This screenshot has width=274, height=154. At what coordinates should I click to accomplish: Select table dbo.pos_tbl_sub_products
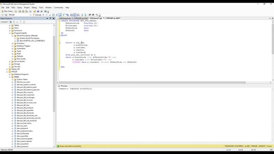click(27, 121)
